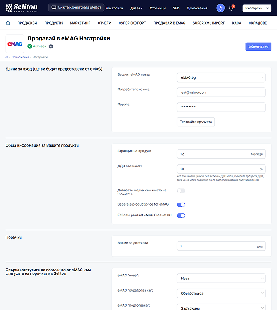Click the Време за доставка field
The height and width of the screenshot is (310, 277).
221,246
